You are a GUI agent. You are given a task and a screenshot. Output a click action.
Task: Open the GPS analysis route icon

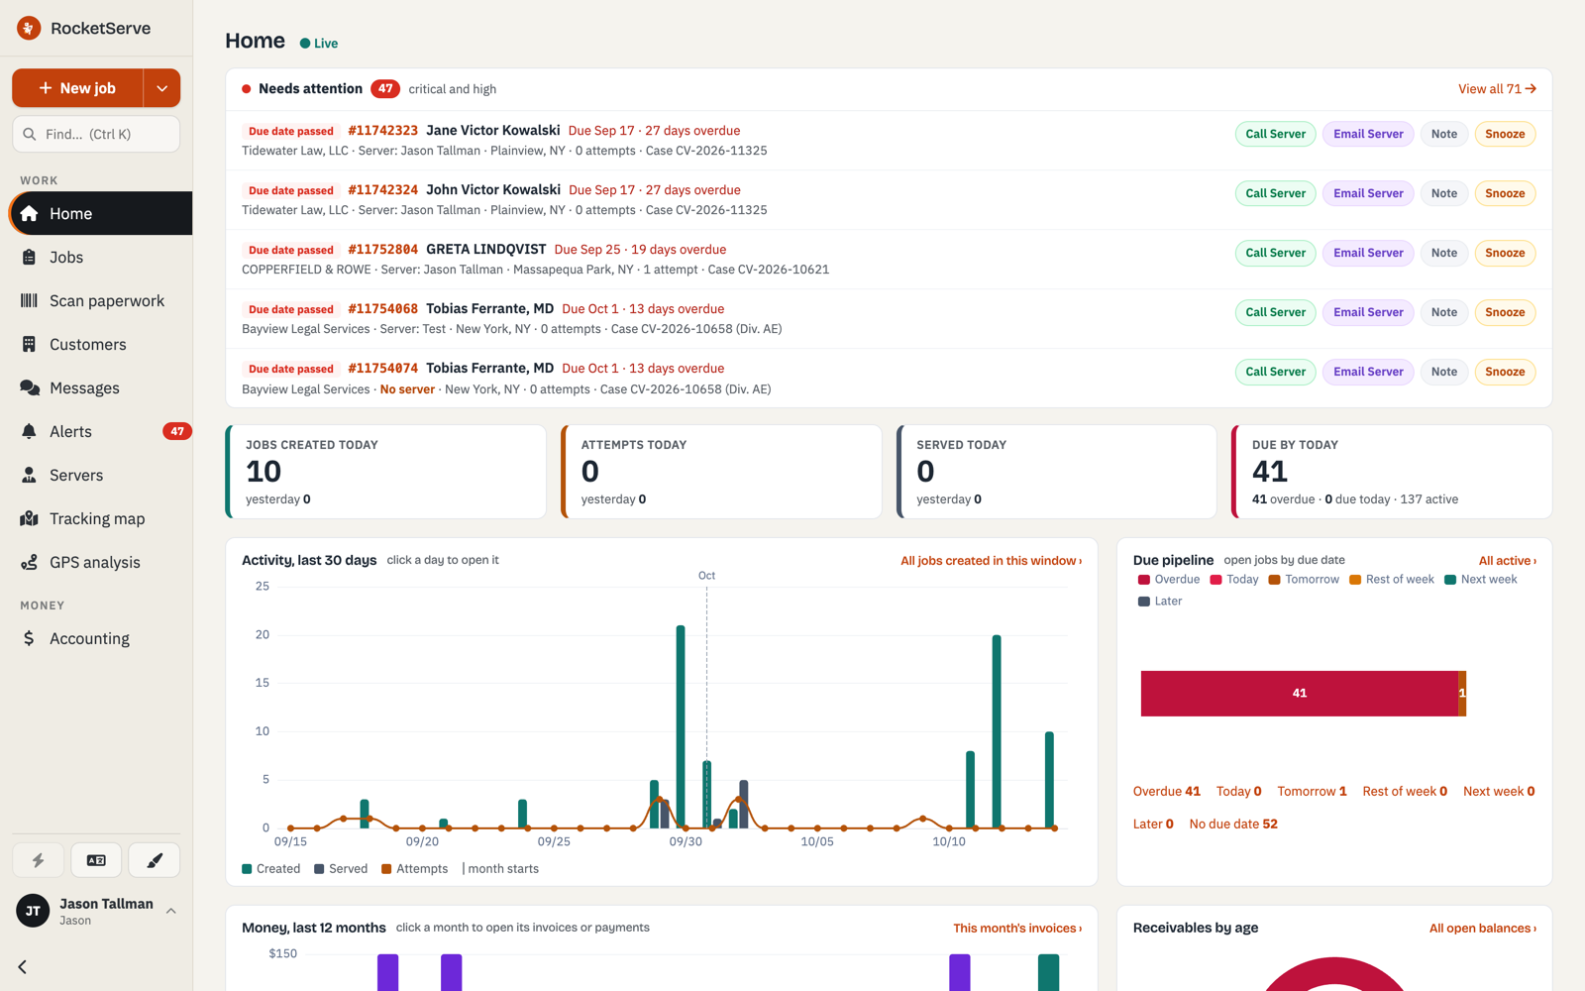29,562
